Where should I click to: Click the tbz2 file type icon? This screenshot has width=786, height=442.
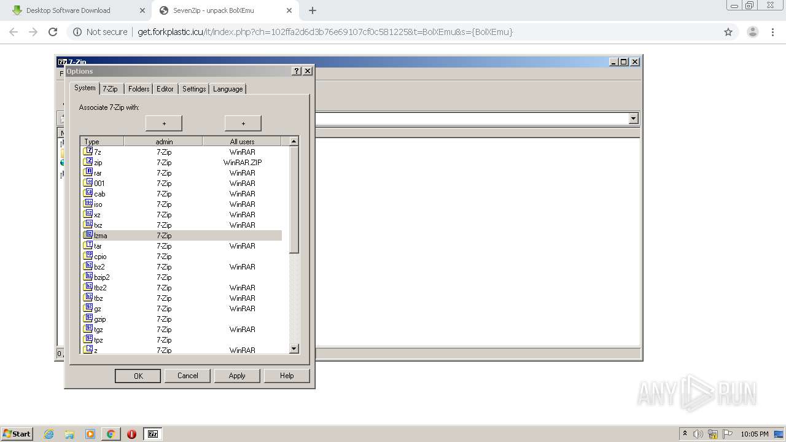(88, 287)
